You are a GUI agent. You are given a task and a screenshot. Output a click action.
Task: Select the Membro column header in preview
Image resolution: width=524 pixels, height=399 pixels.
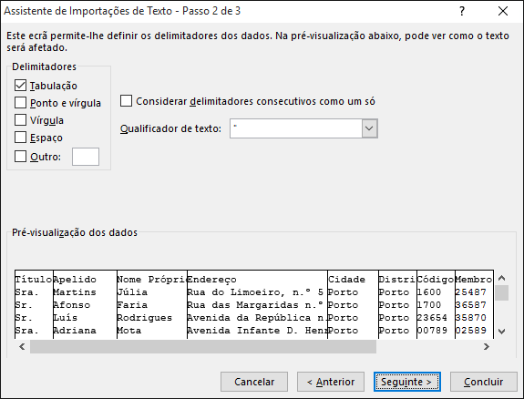pos(474,280)
